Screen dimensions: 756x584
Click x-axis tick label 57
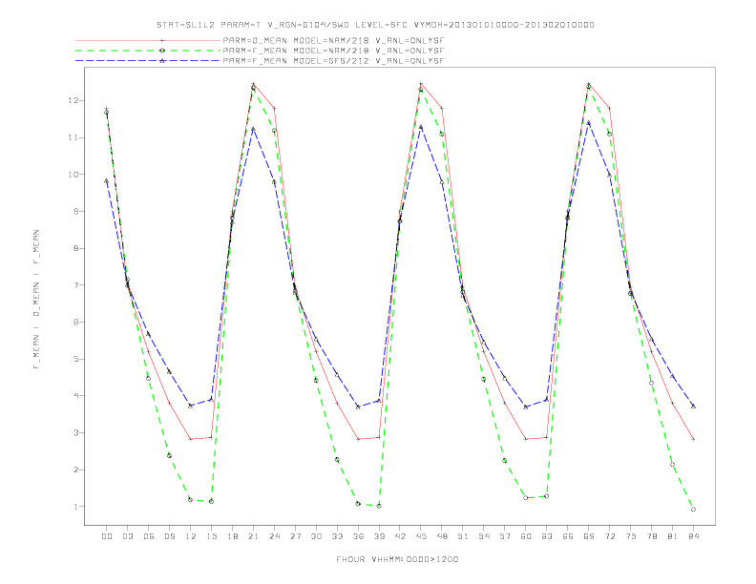pyautogui.click(x=505, y=536)
